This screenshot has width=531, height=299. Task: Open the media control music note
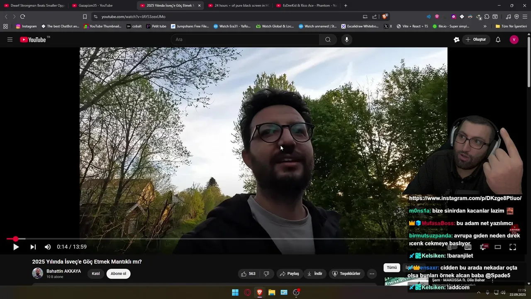coord(508,17)
